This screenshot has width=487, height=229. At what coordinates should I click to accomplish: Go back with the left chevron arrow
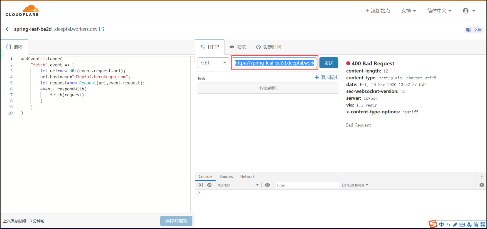pos(7,29)
